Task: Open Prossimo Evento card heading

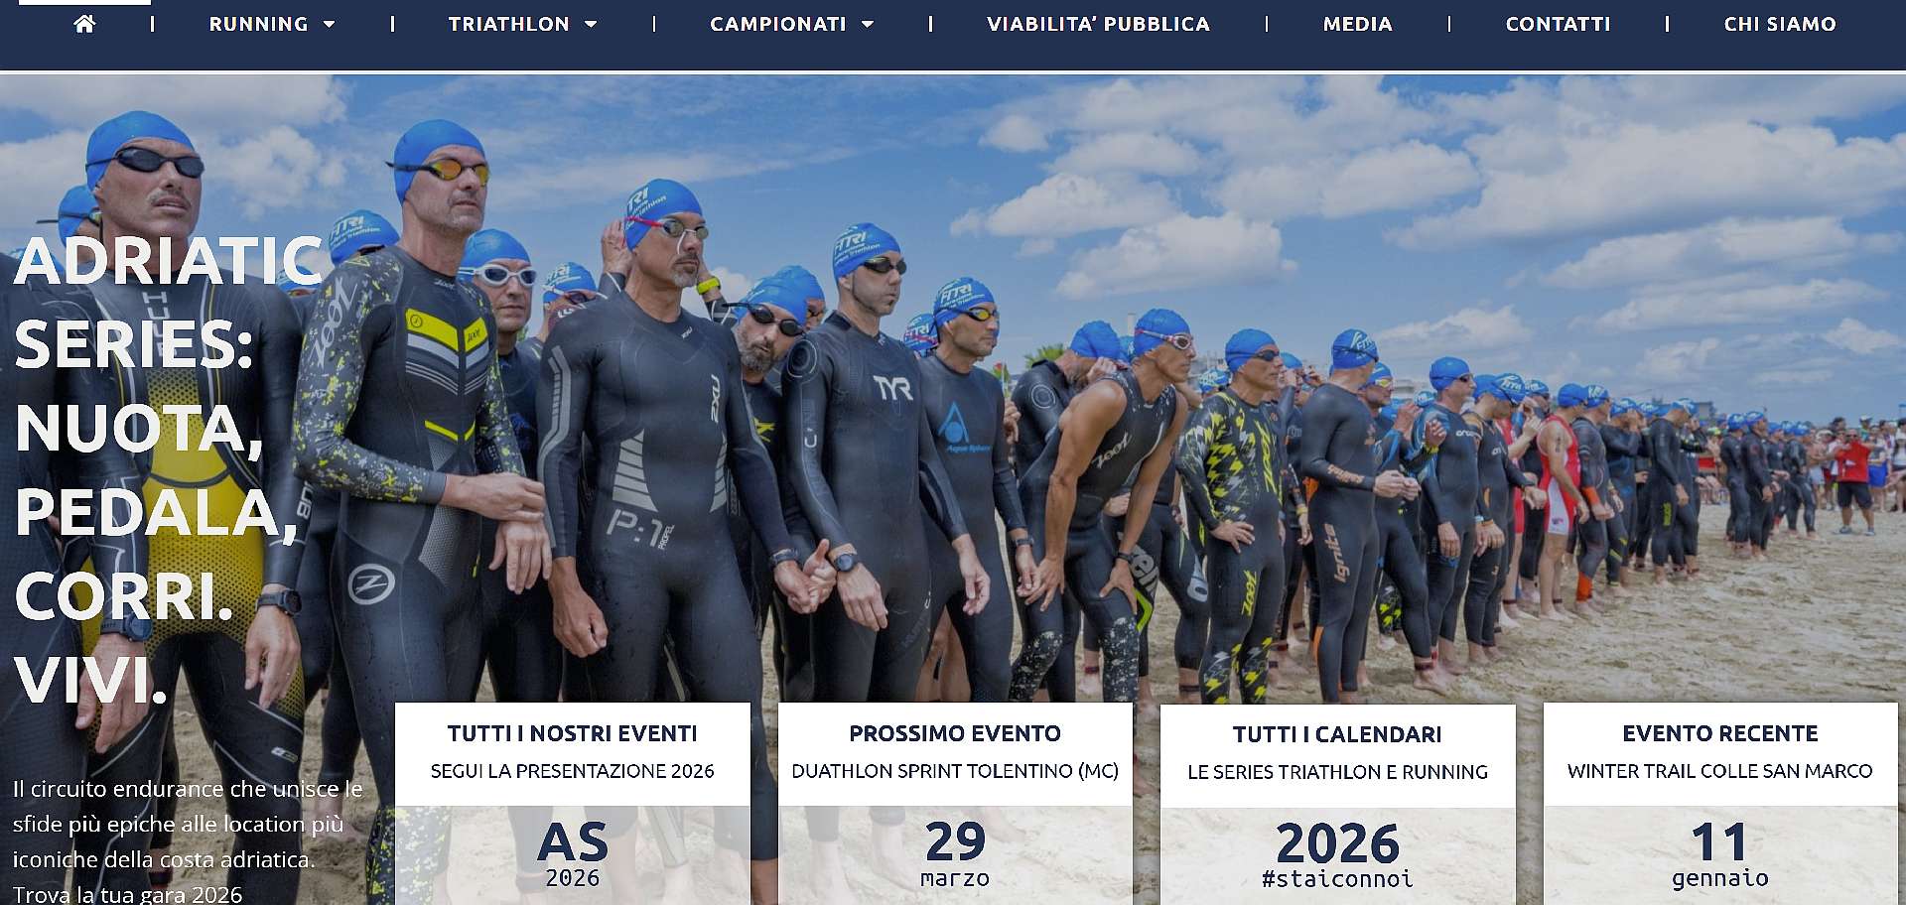Action: pyautogui.click(x=955, y=733)
